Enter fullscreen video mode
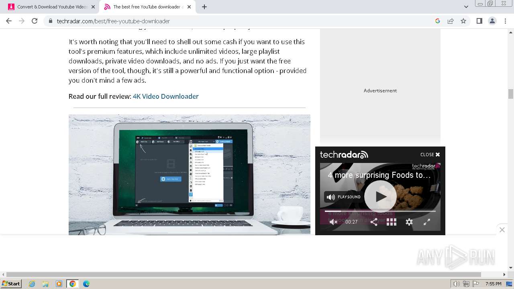Image resolution: width=514 pixels, height=289 pixels. click(x=427, y=222)
